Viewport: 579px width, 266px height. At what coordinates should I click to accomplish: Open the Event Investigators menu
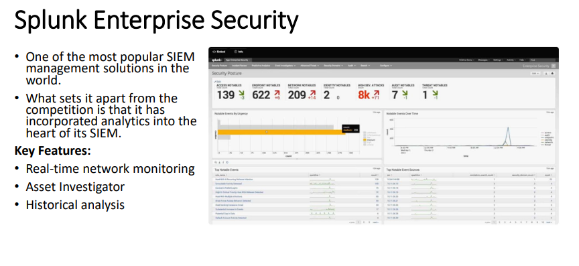click(285, 66)
